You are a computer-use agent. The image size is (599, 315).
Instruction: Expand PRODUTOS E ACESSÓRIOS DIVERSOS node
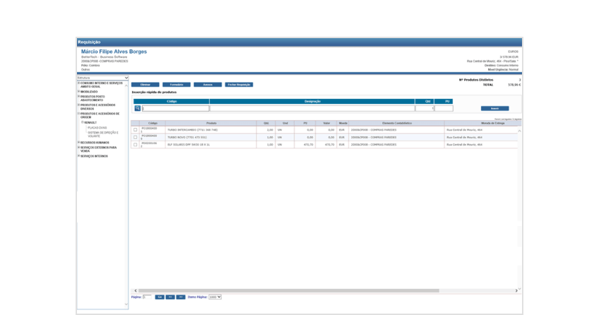(78, 105)
